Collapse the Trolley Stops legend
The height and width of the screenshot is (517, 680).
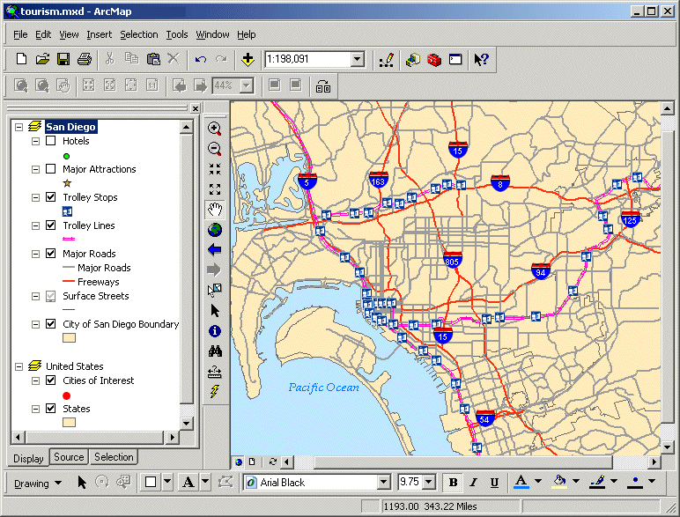pyautogui.click(x=35, y=197)
